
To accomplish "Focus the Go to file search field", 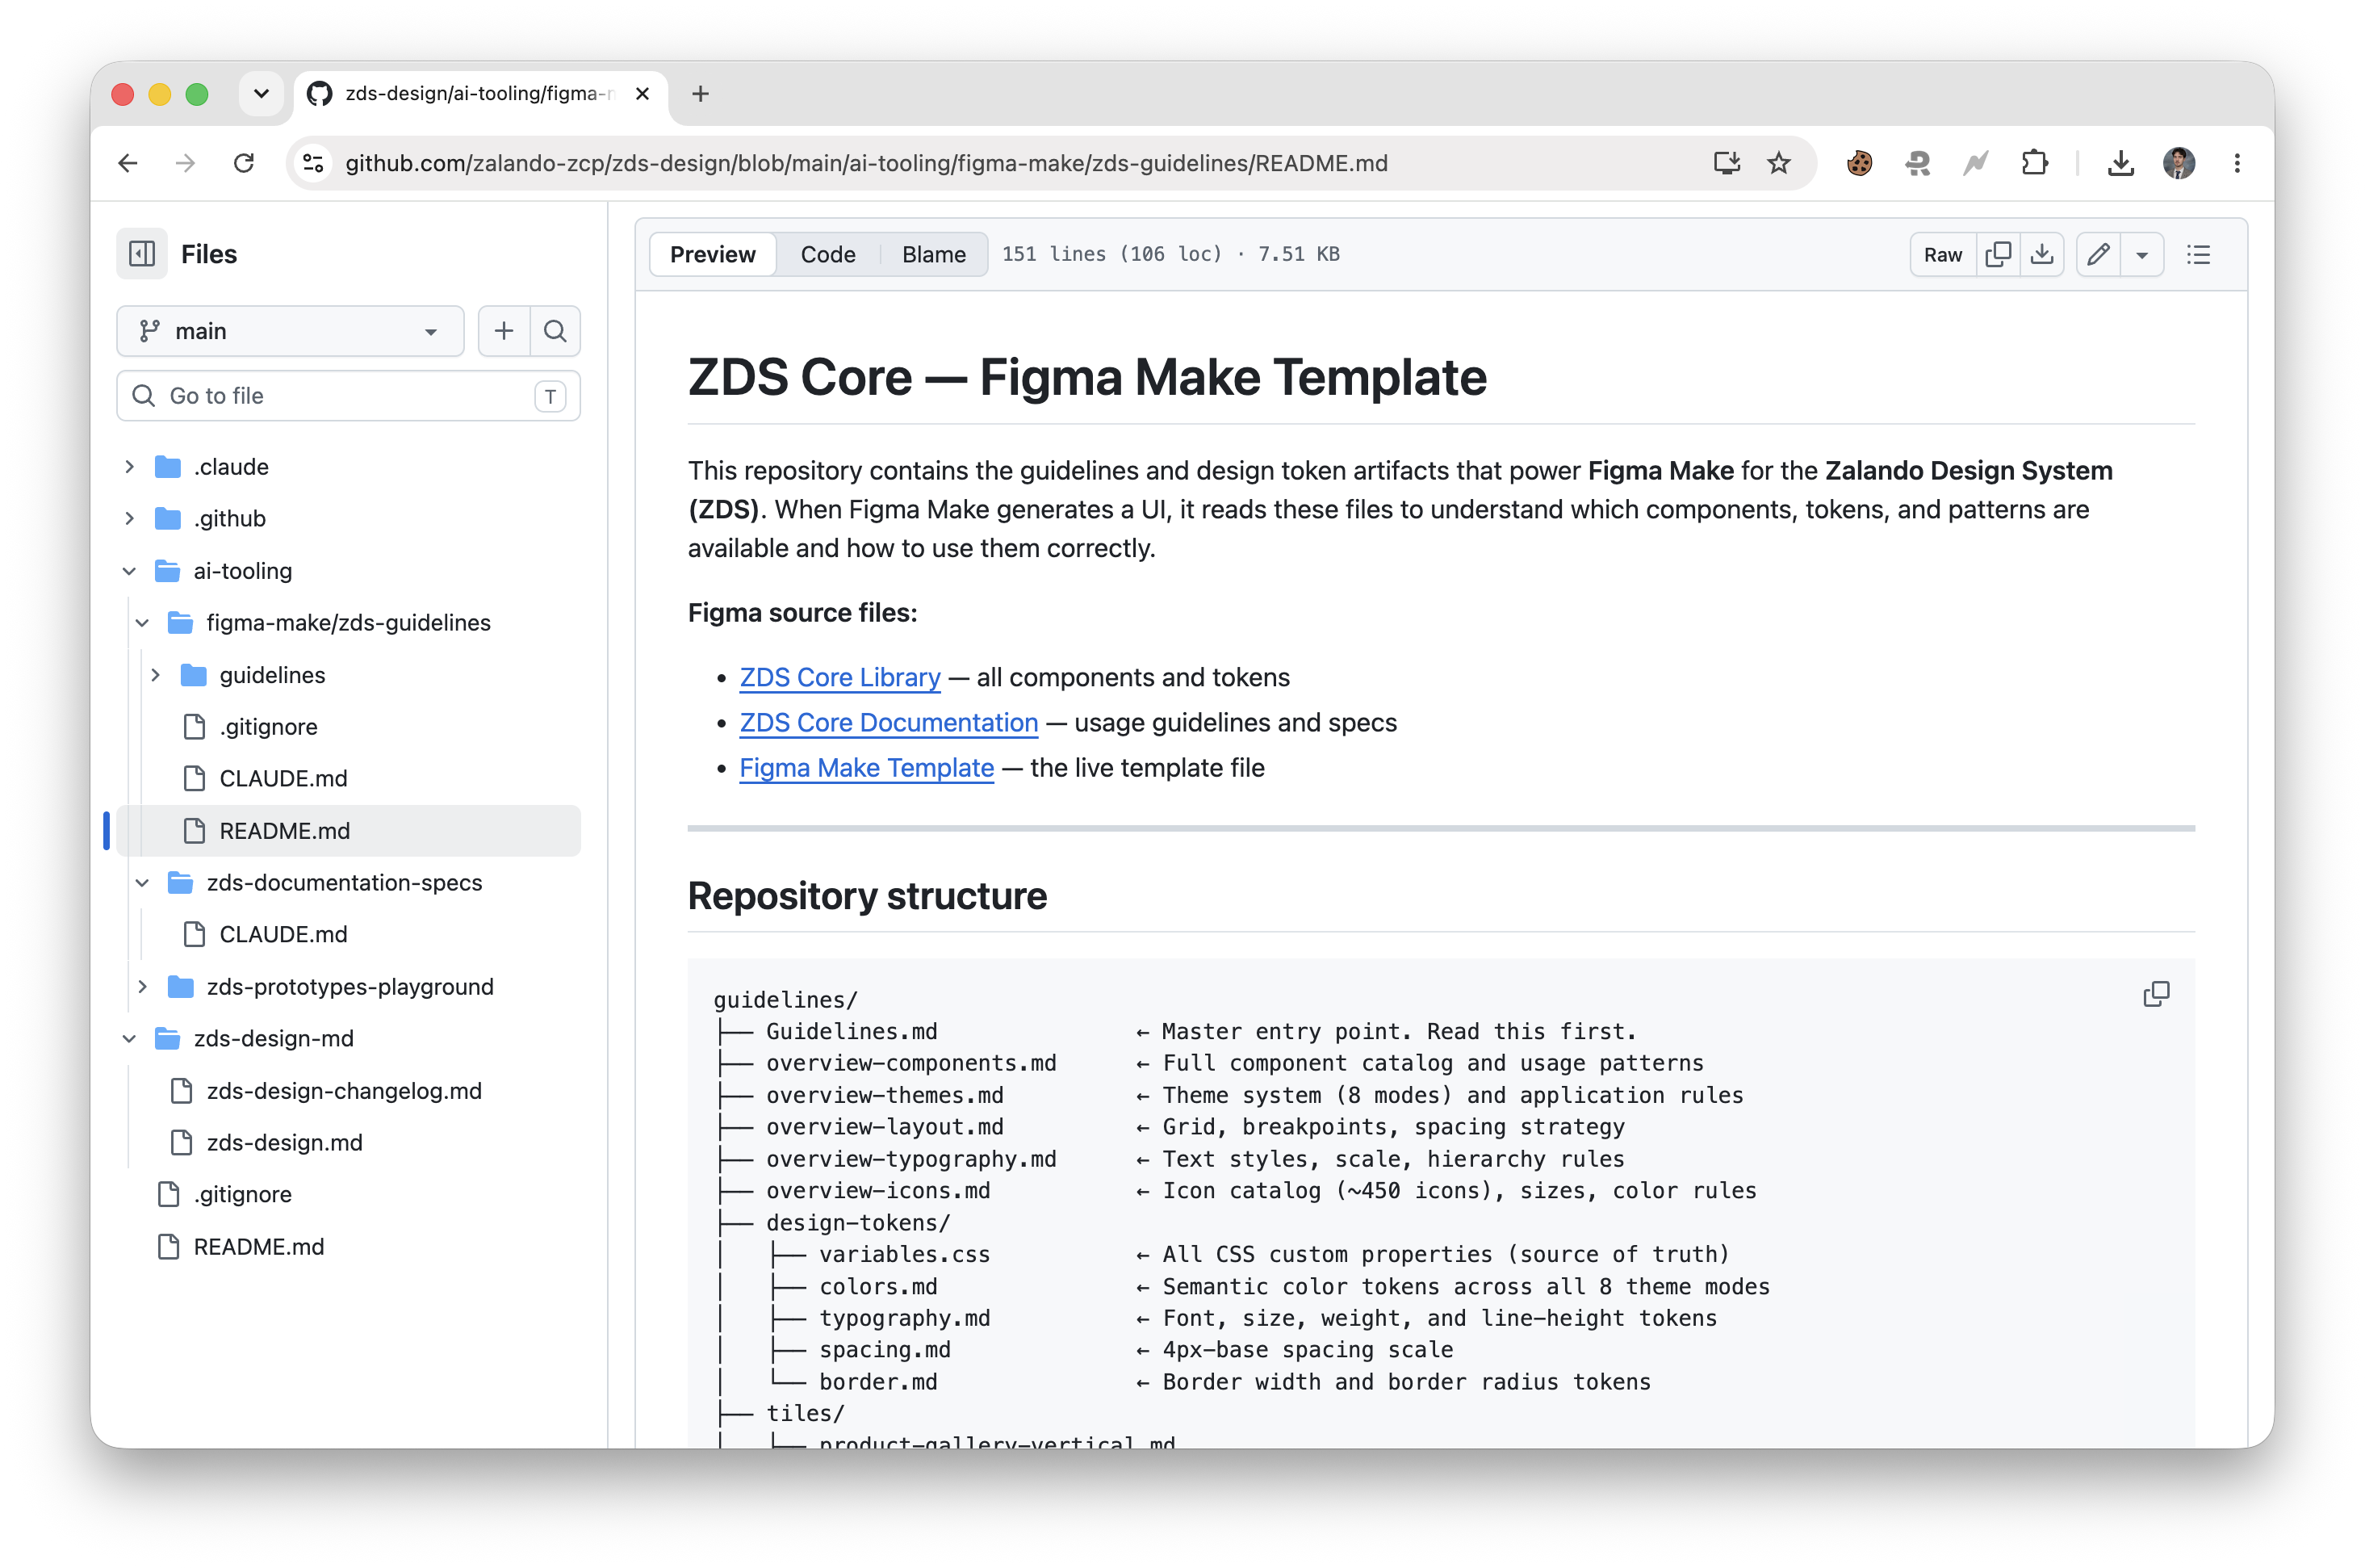I will [349, 396].
